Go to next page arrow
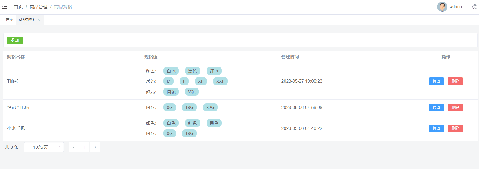Viewport: 479px width, 169px height. (95, 147)
